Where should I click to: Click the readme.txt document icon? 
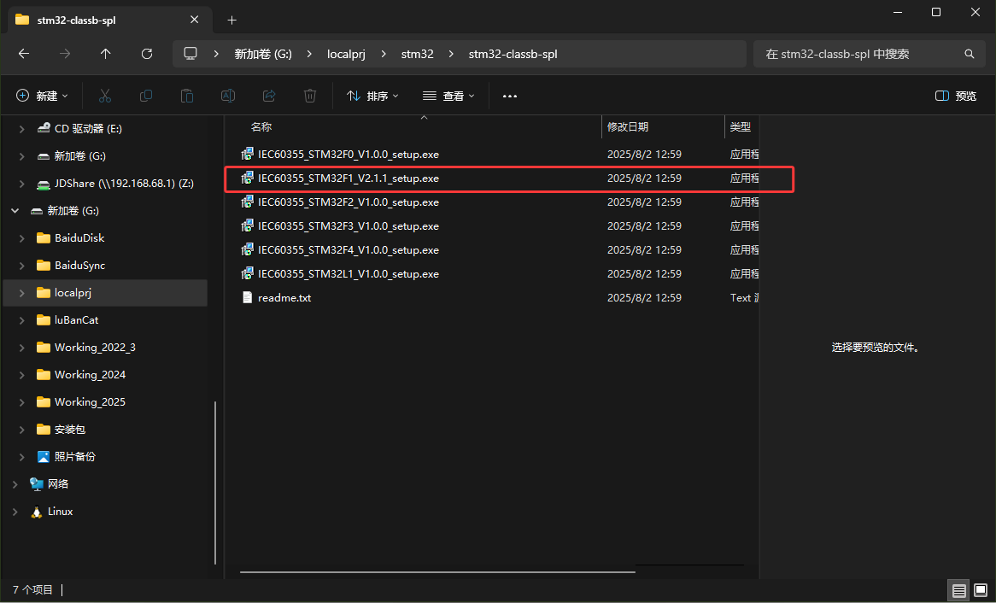[247, 297]
